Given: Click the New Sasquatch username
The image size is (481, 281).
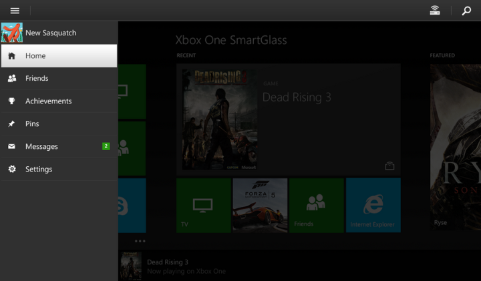Looking at the screenshot, I should [51, 33].
